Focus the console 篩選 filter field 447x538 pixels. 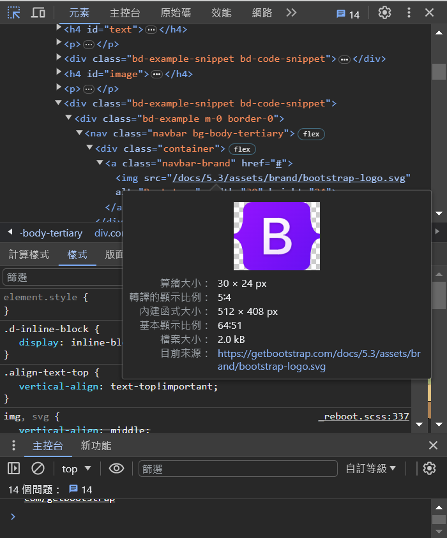(238, 469)
